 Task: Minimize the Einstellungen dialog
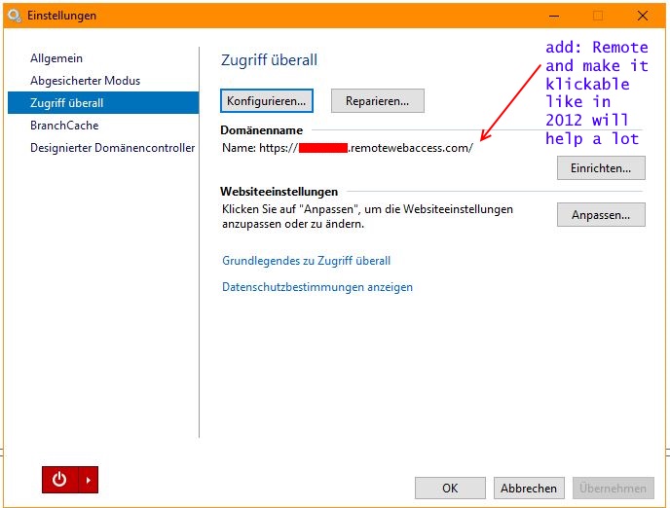click(554, 16)
